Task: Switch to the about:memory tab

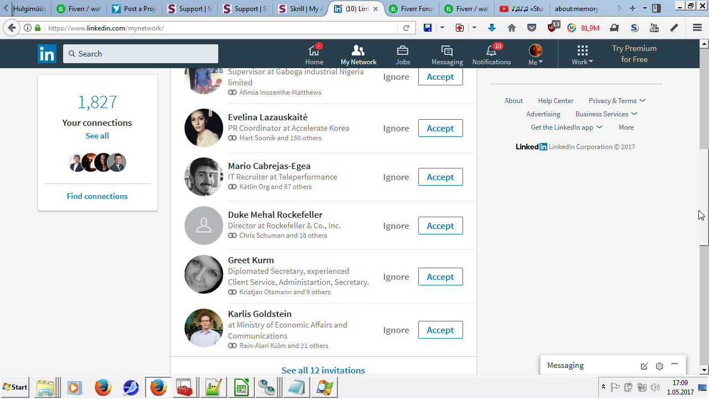Action: click(576, 9)
